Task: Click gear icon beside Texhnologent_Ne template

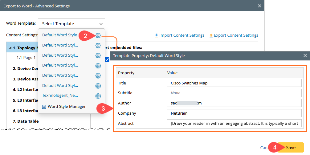Action: point(98,96)
